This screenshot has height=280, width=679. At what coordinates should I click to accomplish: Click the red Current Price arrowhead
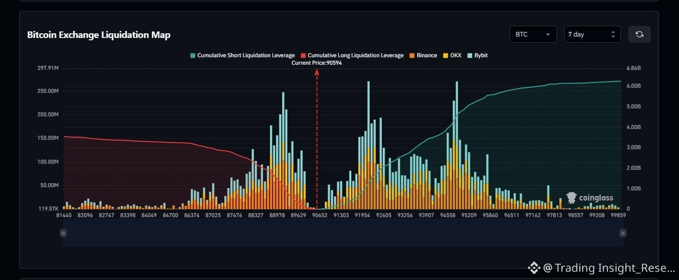tap(317, 72)
